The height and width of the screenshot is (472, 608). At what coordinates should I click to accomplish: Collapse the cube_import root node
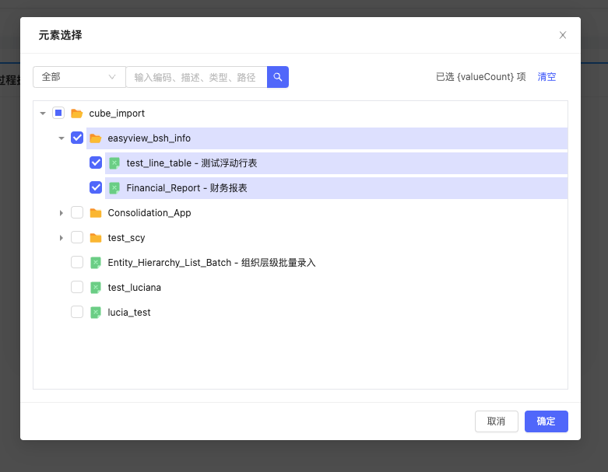(x=43, y=114)
